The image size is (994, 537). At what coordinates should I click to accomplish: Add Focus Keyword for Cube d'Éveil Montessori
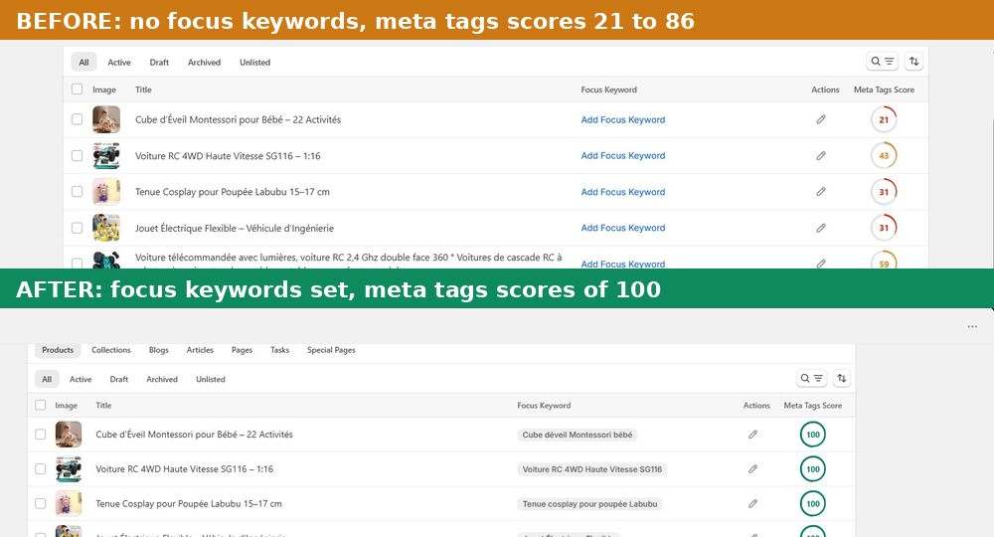point(623,119)
